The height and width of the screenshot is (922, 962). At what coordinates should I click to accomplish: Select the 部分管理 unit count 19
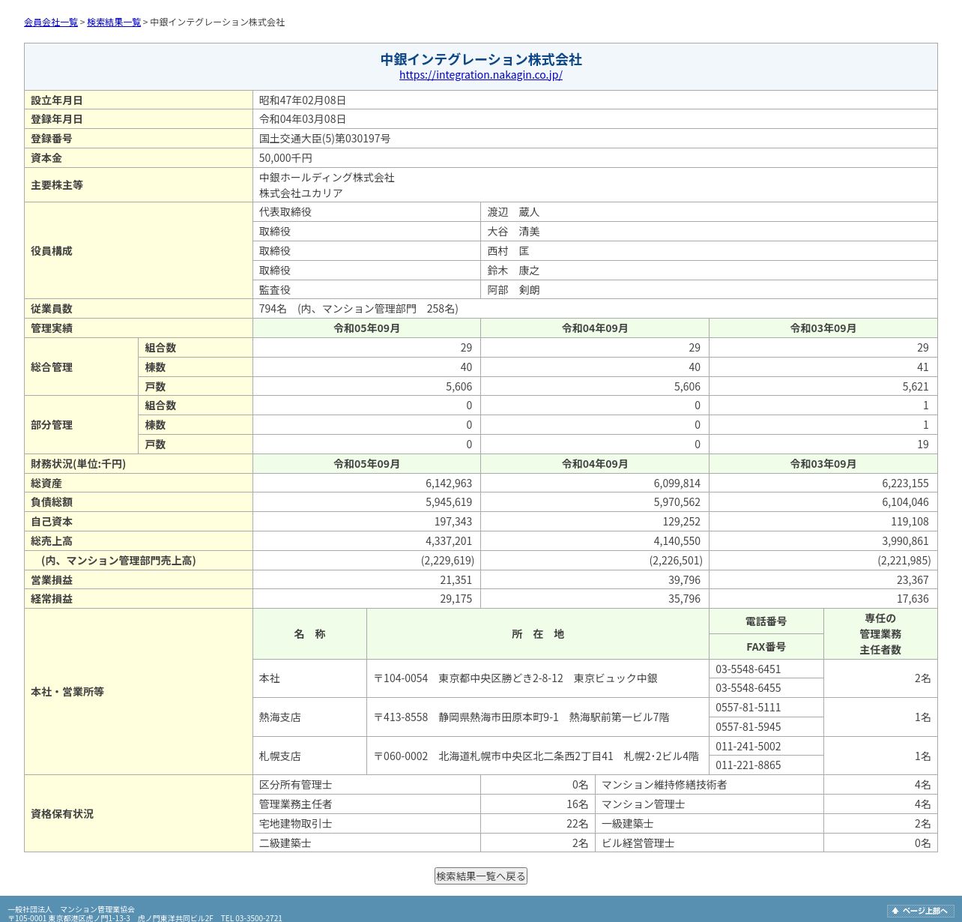(922, 445)
